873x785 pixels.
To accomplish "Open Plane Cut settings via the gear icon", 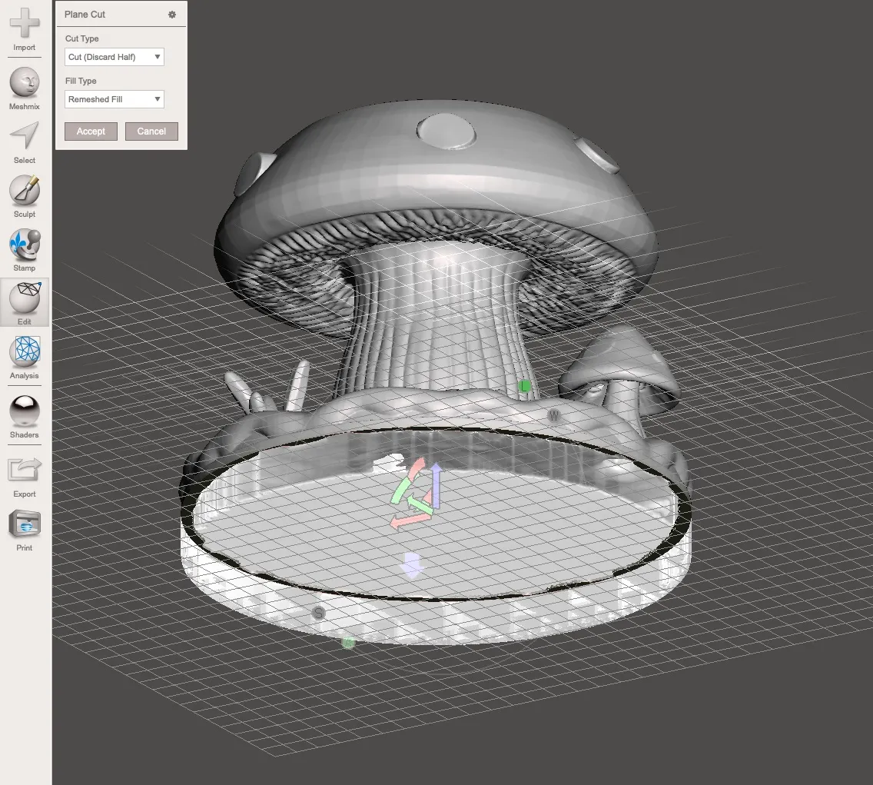I will point(172,14).
